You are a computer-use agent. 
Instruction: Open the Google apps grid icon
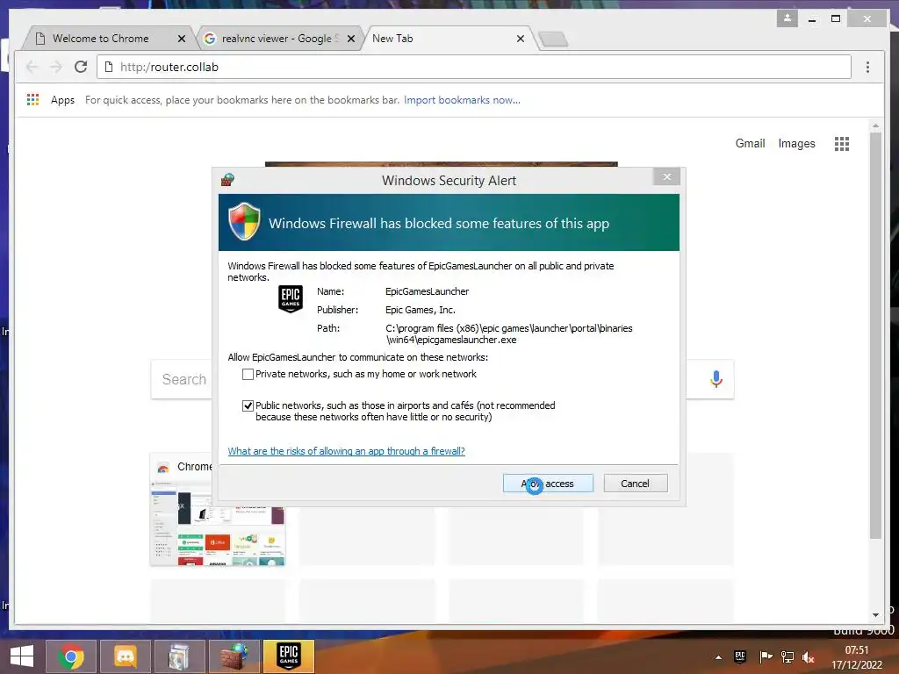[842, 143]
